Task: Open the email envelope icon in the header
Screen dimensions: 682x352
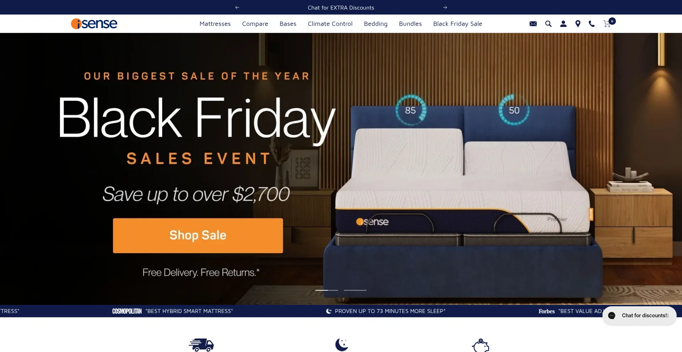Action: click(x=533, y=24)
